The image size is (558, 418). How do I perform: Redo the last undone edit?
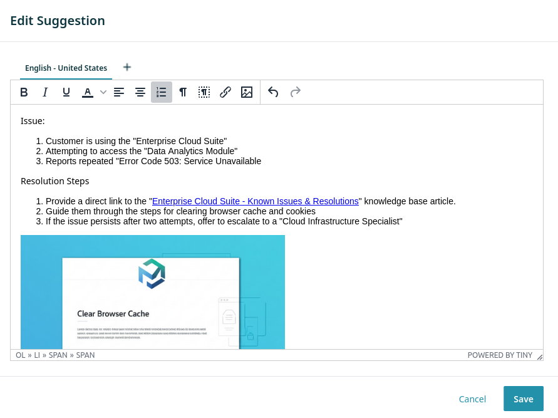point(295,92)
